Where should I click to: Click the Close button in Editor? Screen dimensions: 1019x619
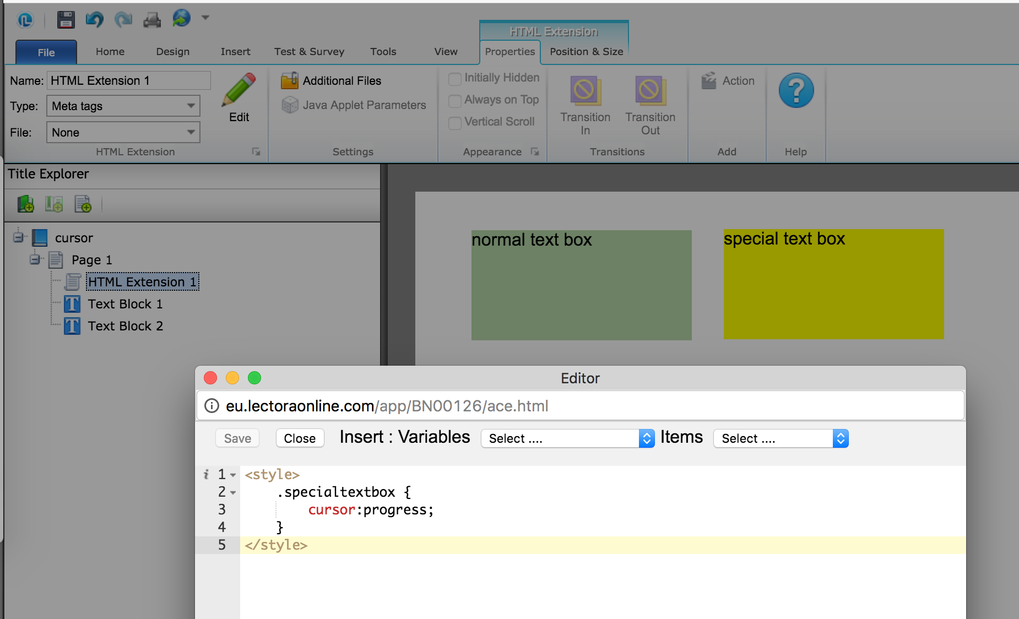click(300, 438)
